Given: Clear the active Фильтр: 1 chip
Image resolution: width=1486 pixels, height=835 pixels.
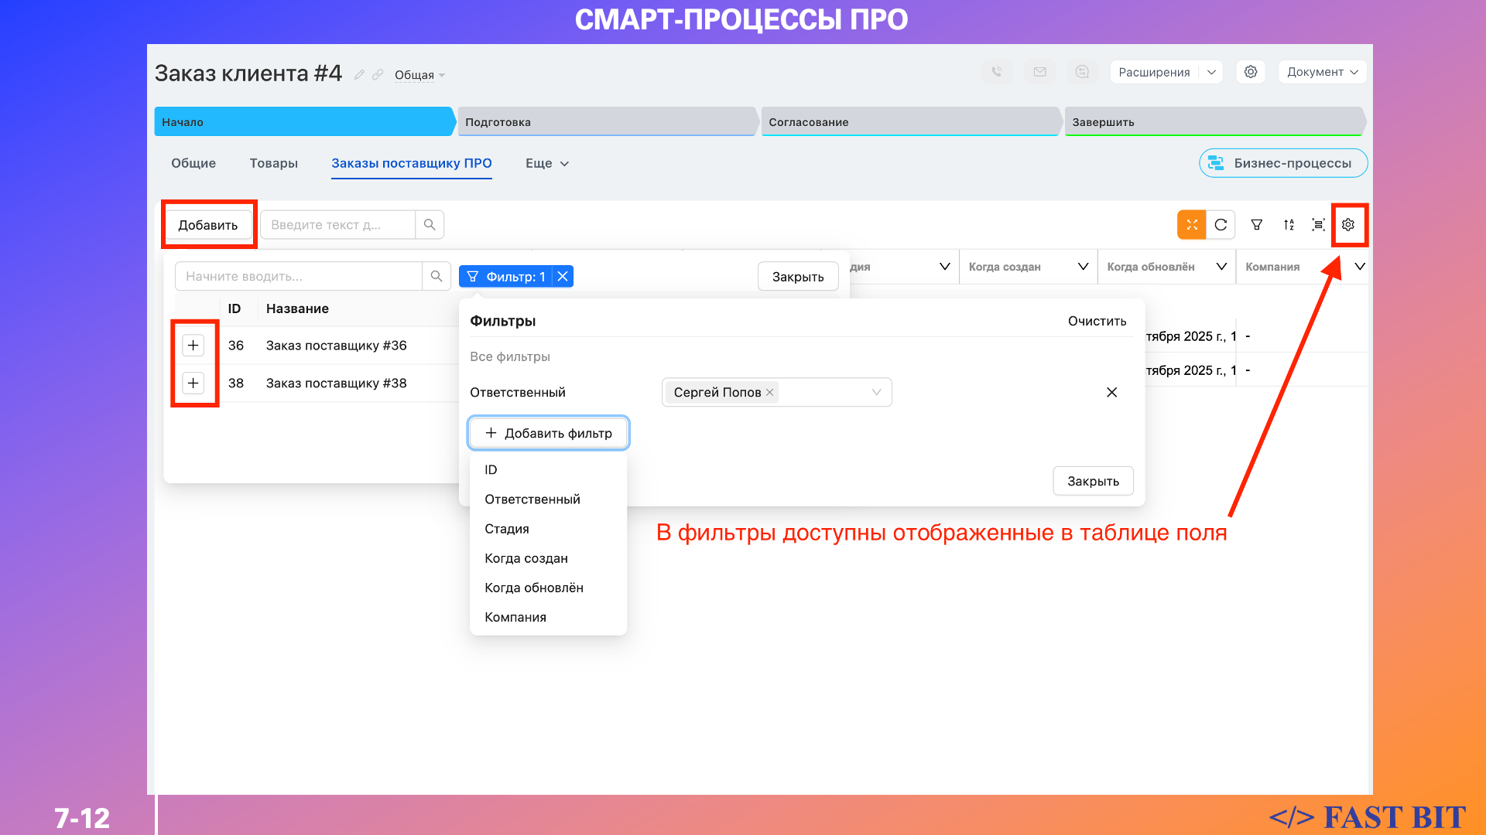Looking at the screenshot, I should 563,277.
